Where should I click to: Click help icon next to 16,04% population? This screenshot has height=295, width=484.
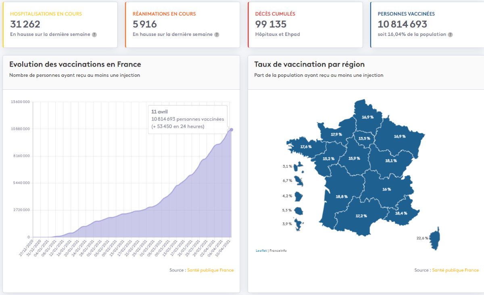(450, 35)
